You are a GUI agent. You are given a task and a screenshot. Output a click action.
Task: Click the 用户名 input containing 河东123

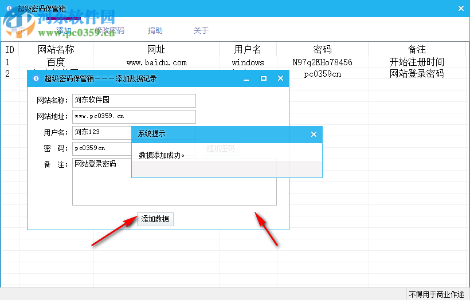102,132
